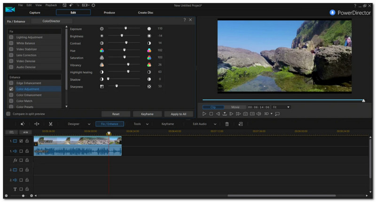Image resolution: width=376 pixels, height=202 pixels.
Task: Click the Saturation slider handle
Action: [x=125, y=57]
